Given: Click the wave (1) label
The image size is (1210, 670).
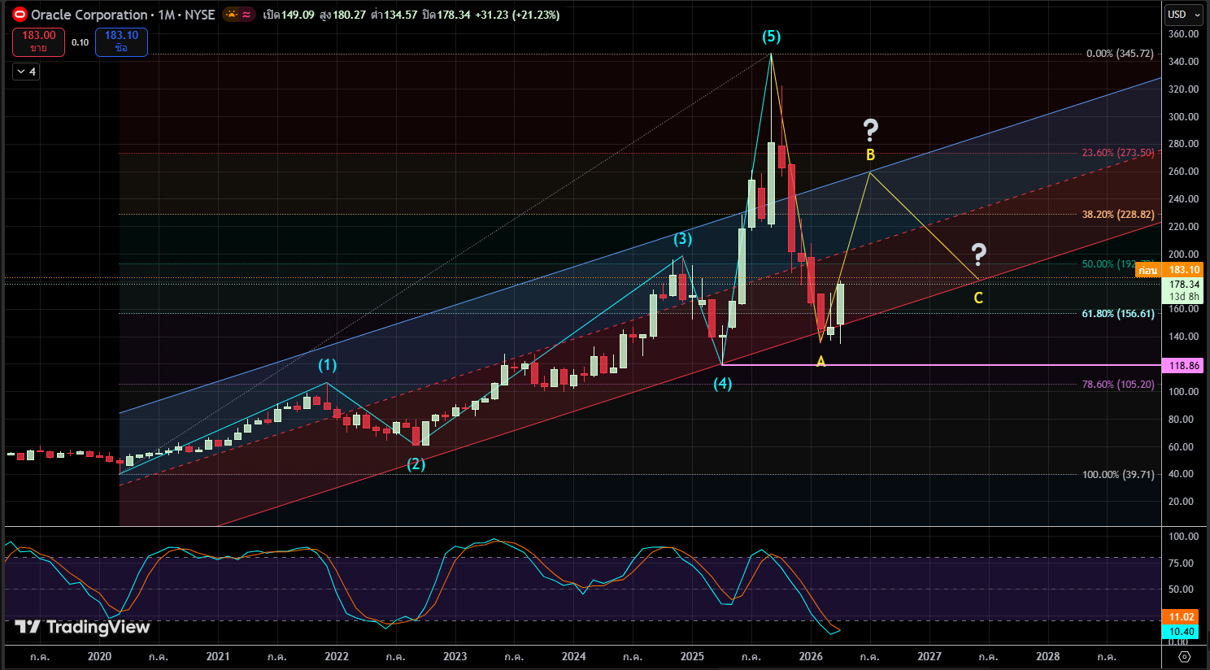Looking at the screenshot, I should point(327,365).
